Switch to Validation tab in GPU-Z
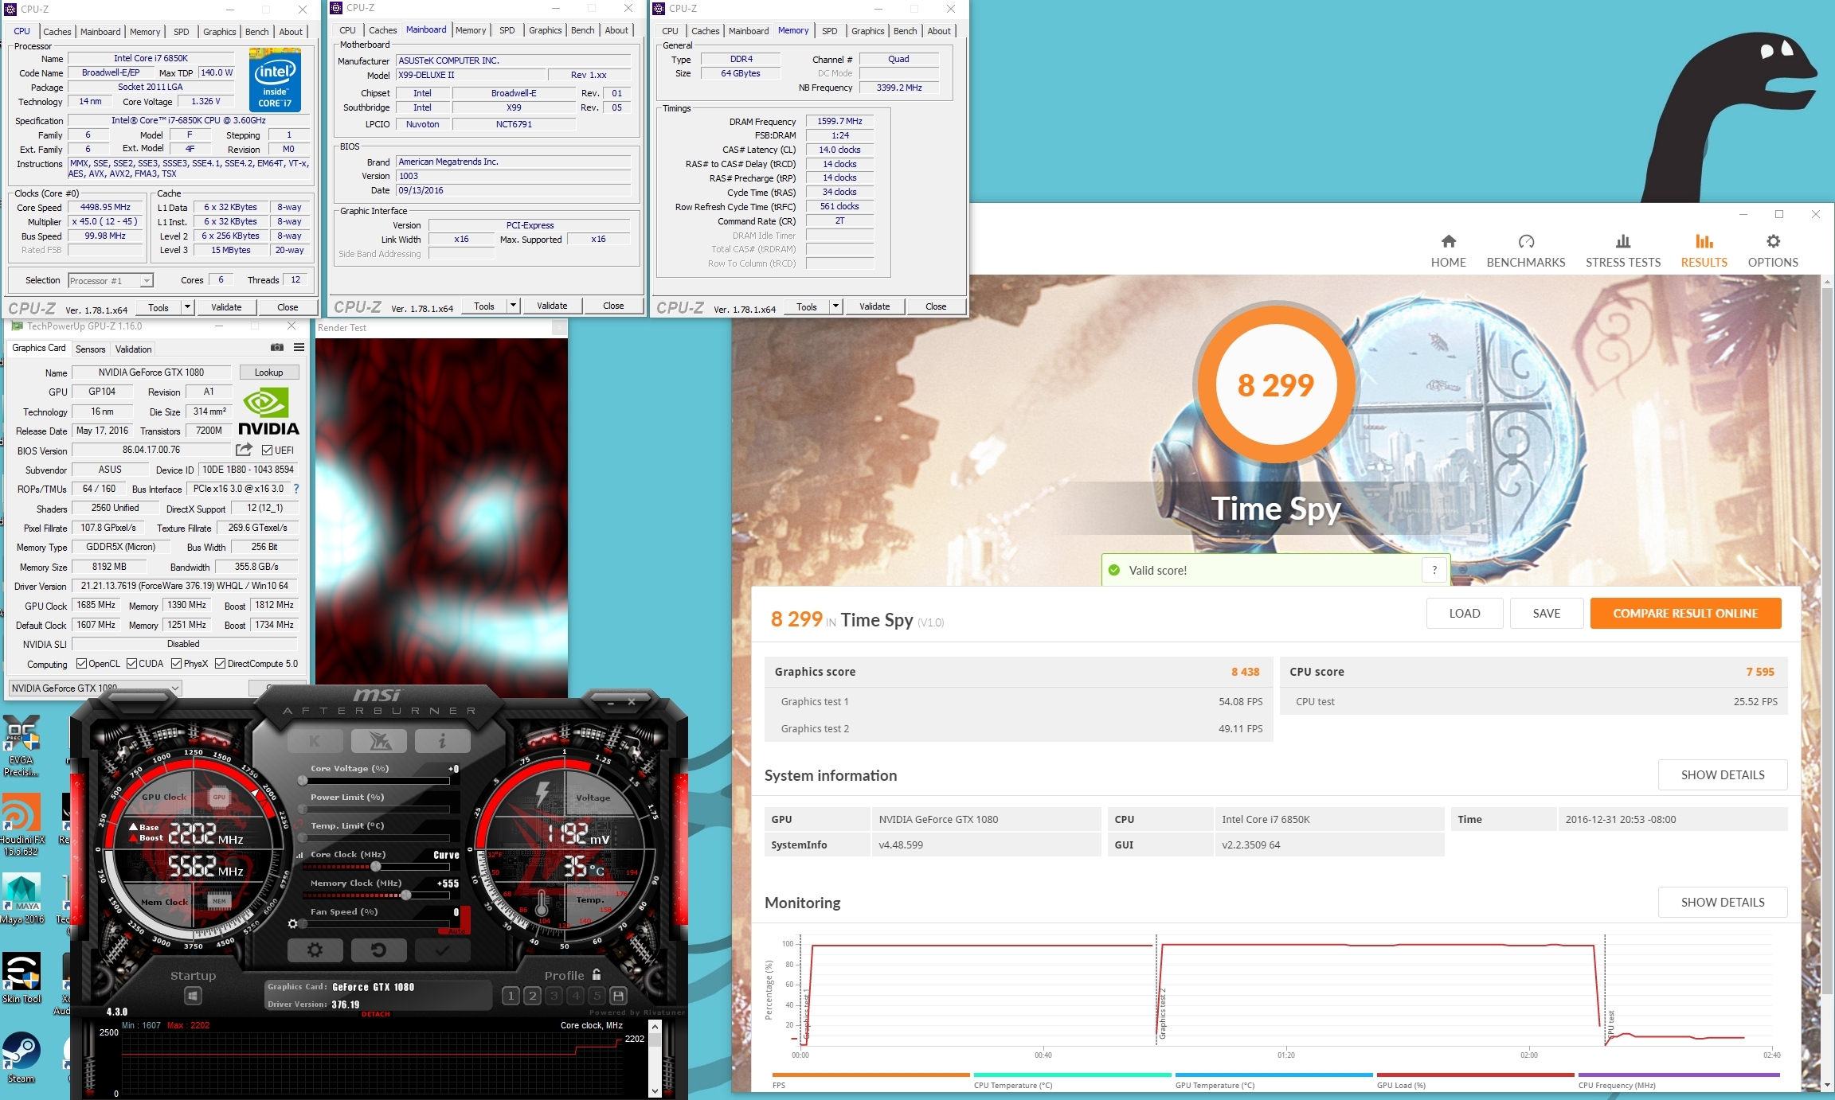This screenshot has width=1835, height=1100. click(x=133, y=349)
